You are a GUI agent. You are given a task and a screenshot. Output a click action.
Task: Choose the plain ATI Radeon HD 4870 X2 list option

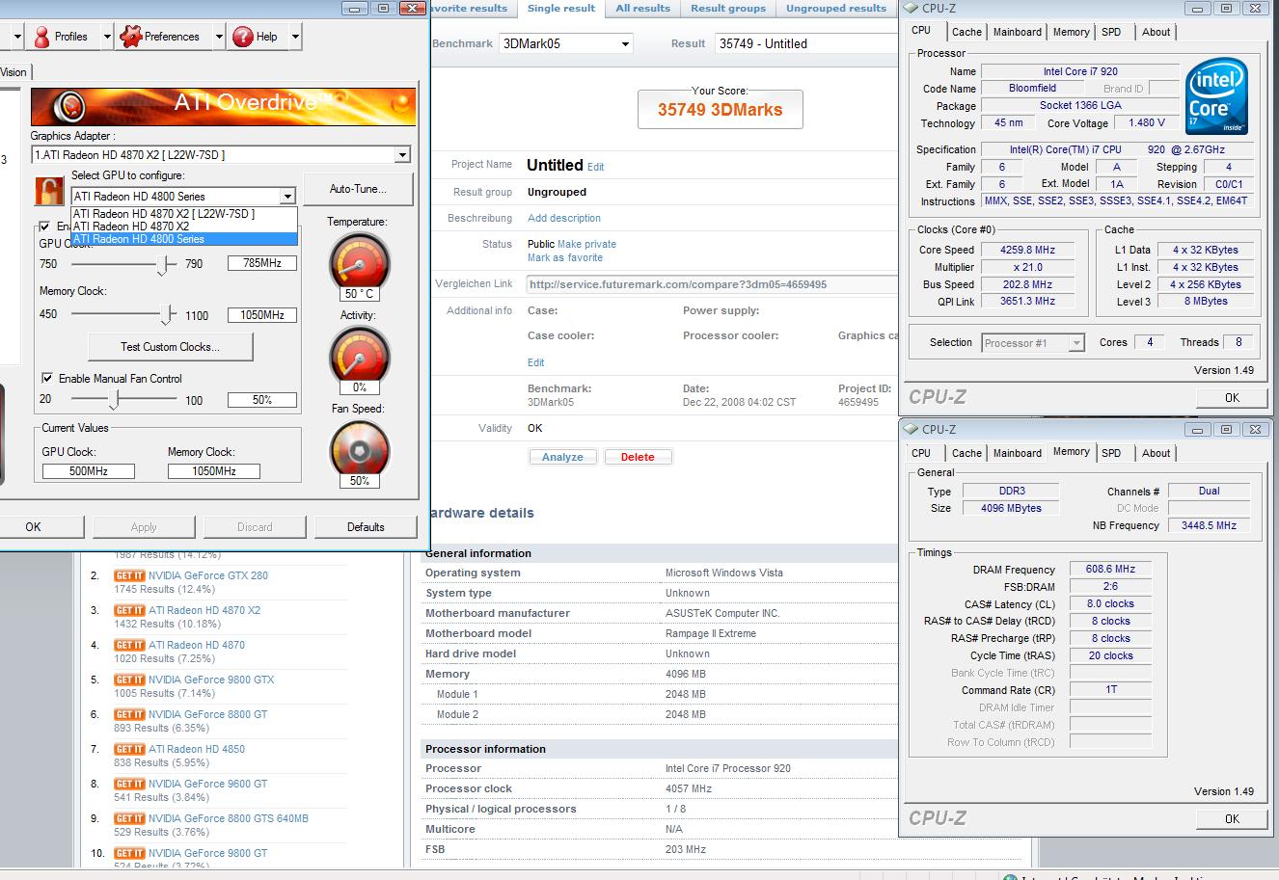point(184,226)
